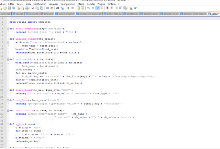The image size is (220, 149).
Task: Click the Save All toolbar icon
Action: click(14, 8)
